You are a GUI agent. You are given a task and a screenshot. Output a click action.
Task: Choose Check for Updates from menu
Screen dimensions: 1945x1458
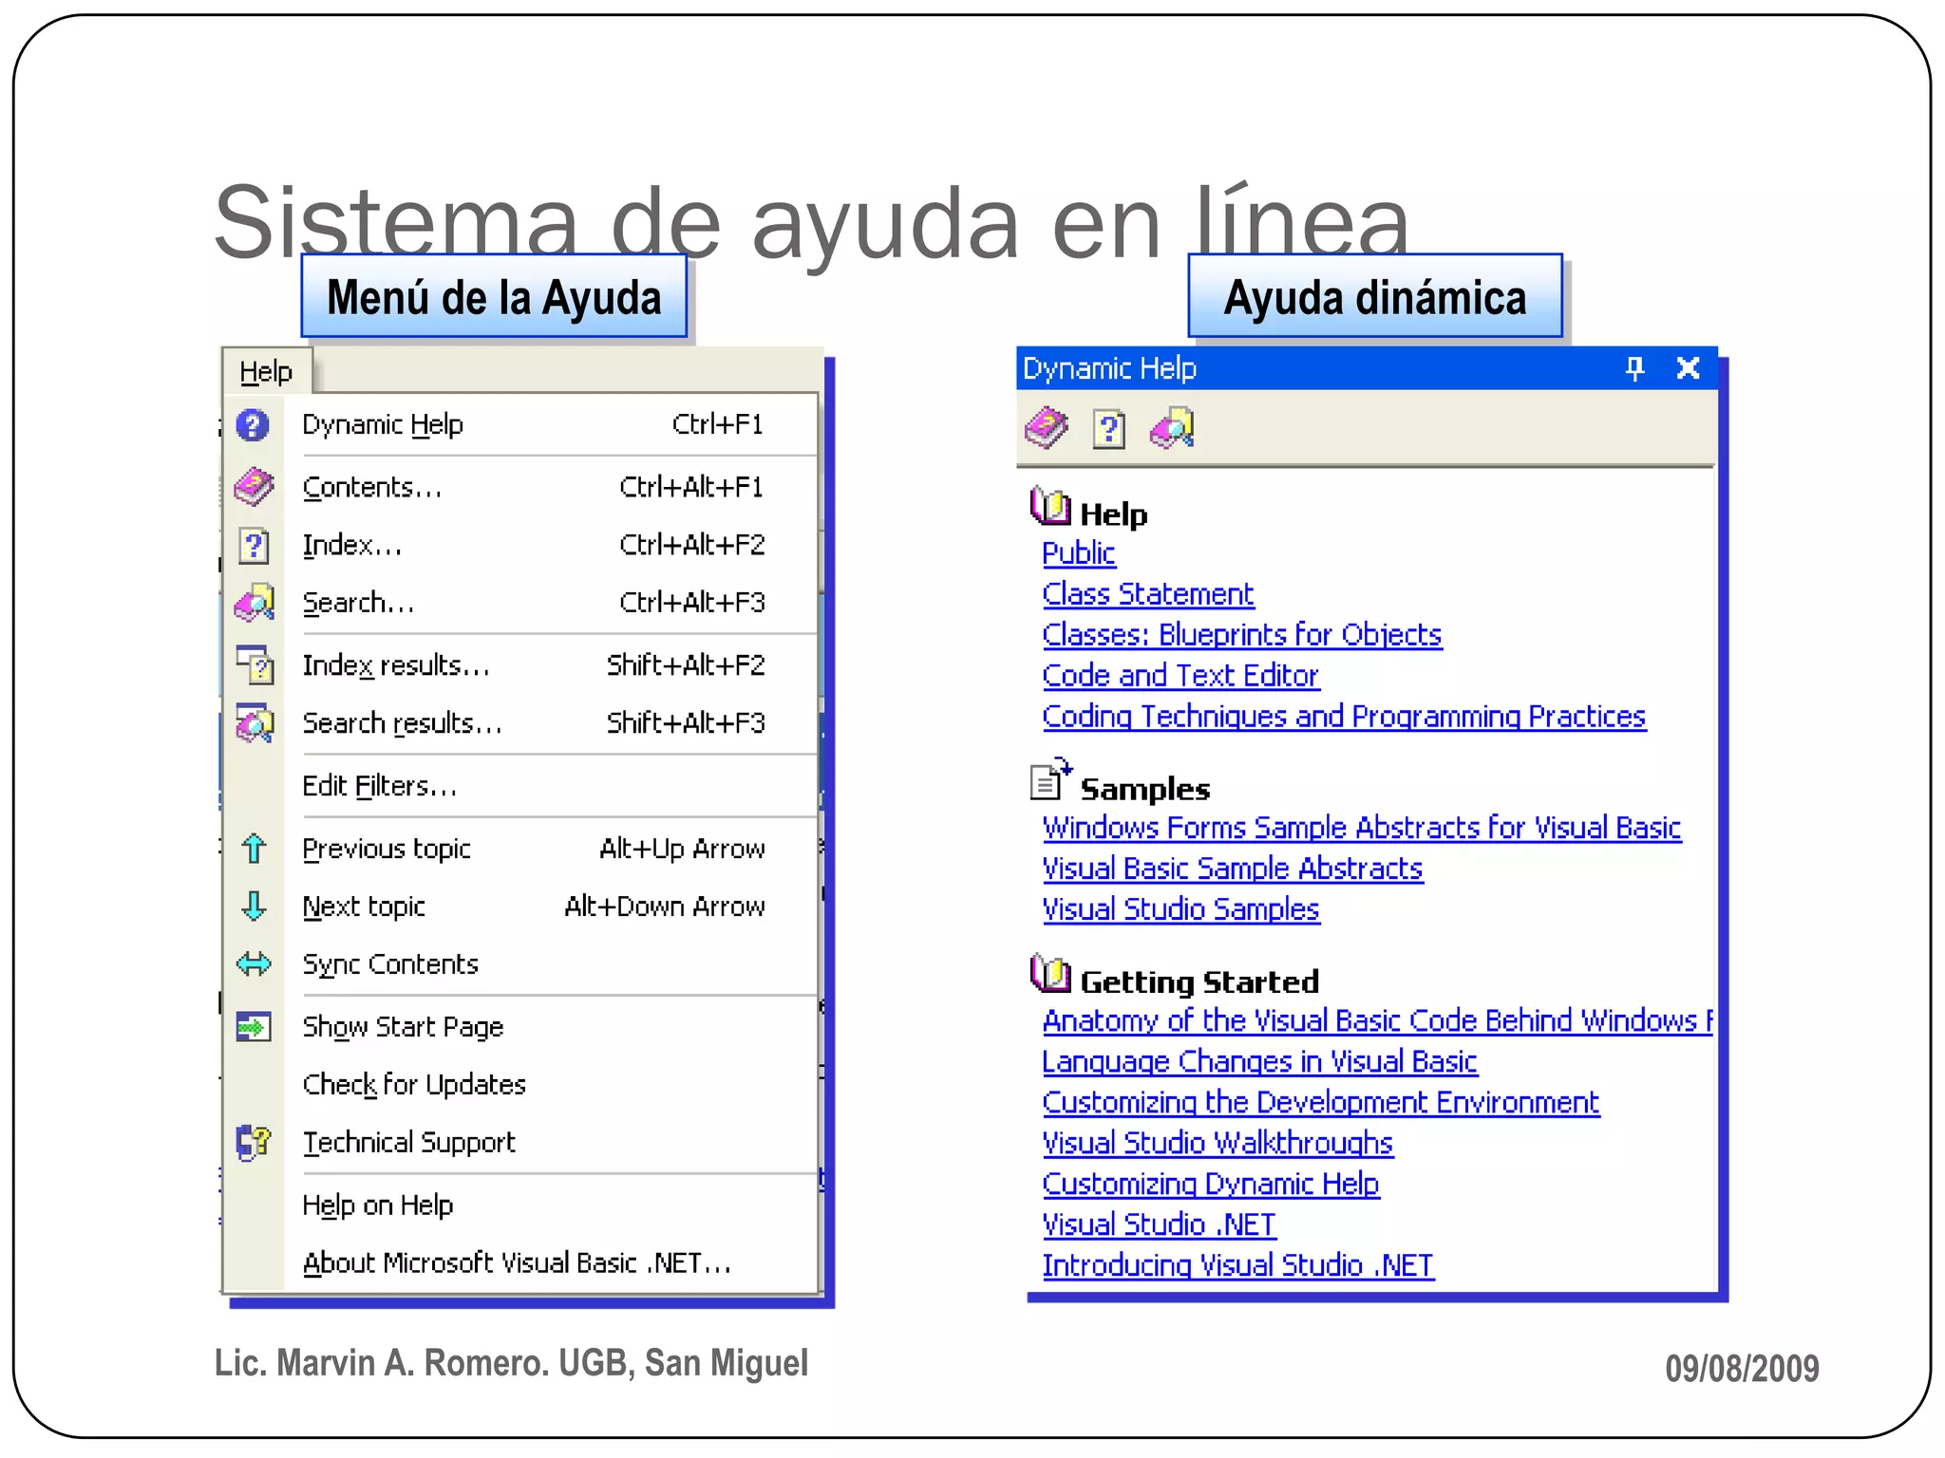[x=414, y=1084]
